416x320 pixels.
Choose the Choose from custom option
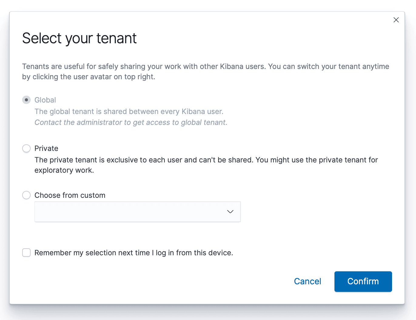click(x=26, y=195)
